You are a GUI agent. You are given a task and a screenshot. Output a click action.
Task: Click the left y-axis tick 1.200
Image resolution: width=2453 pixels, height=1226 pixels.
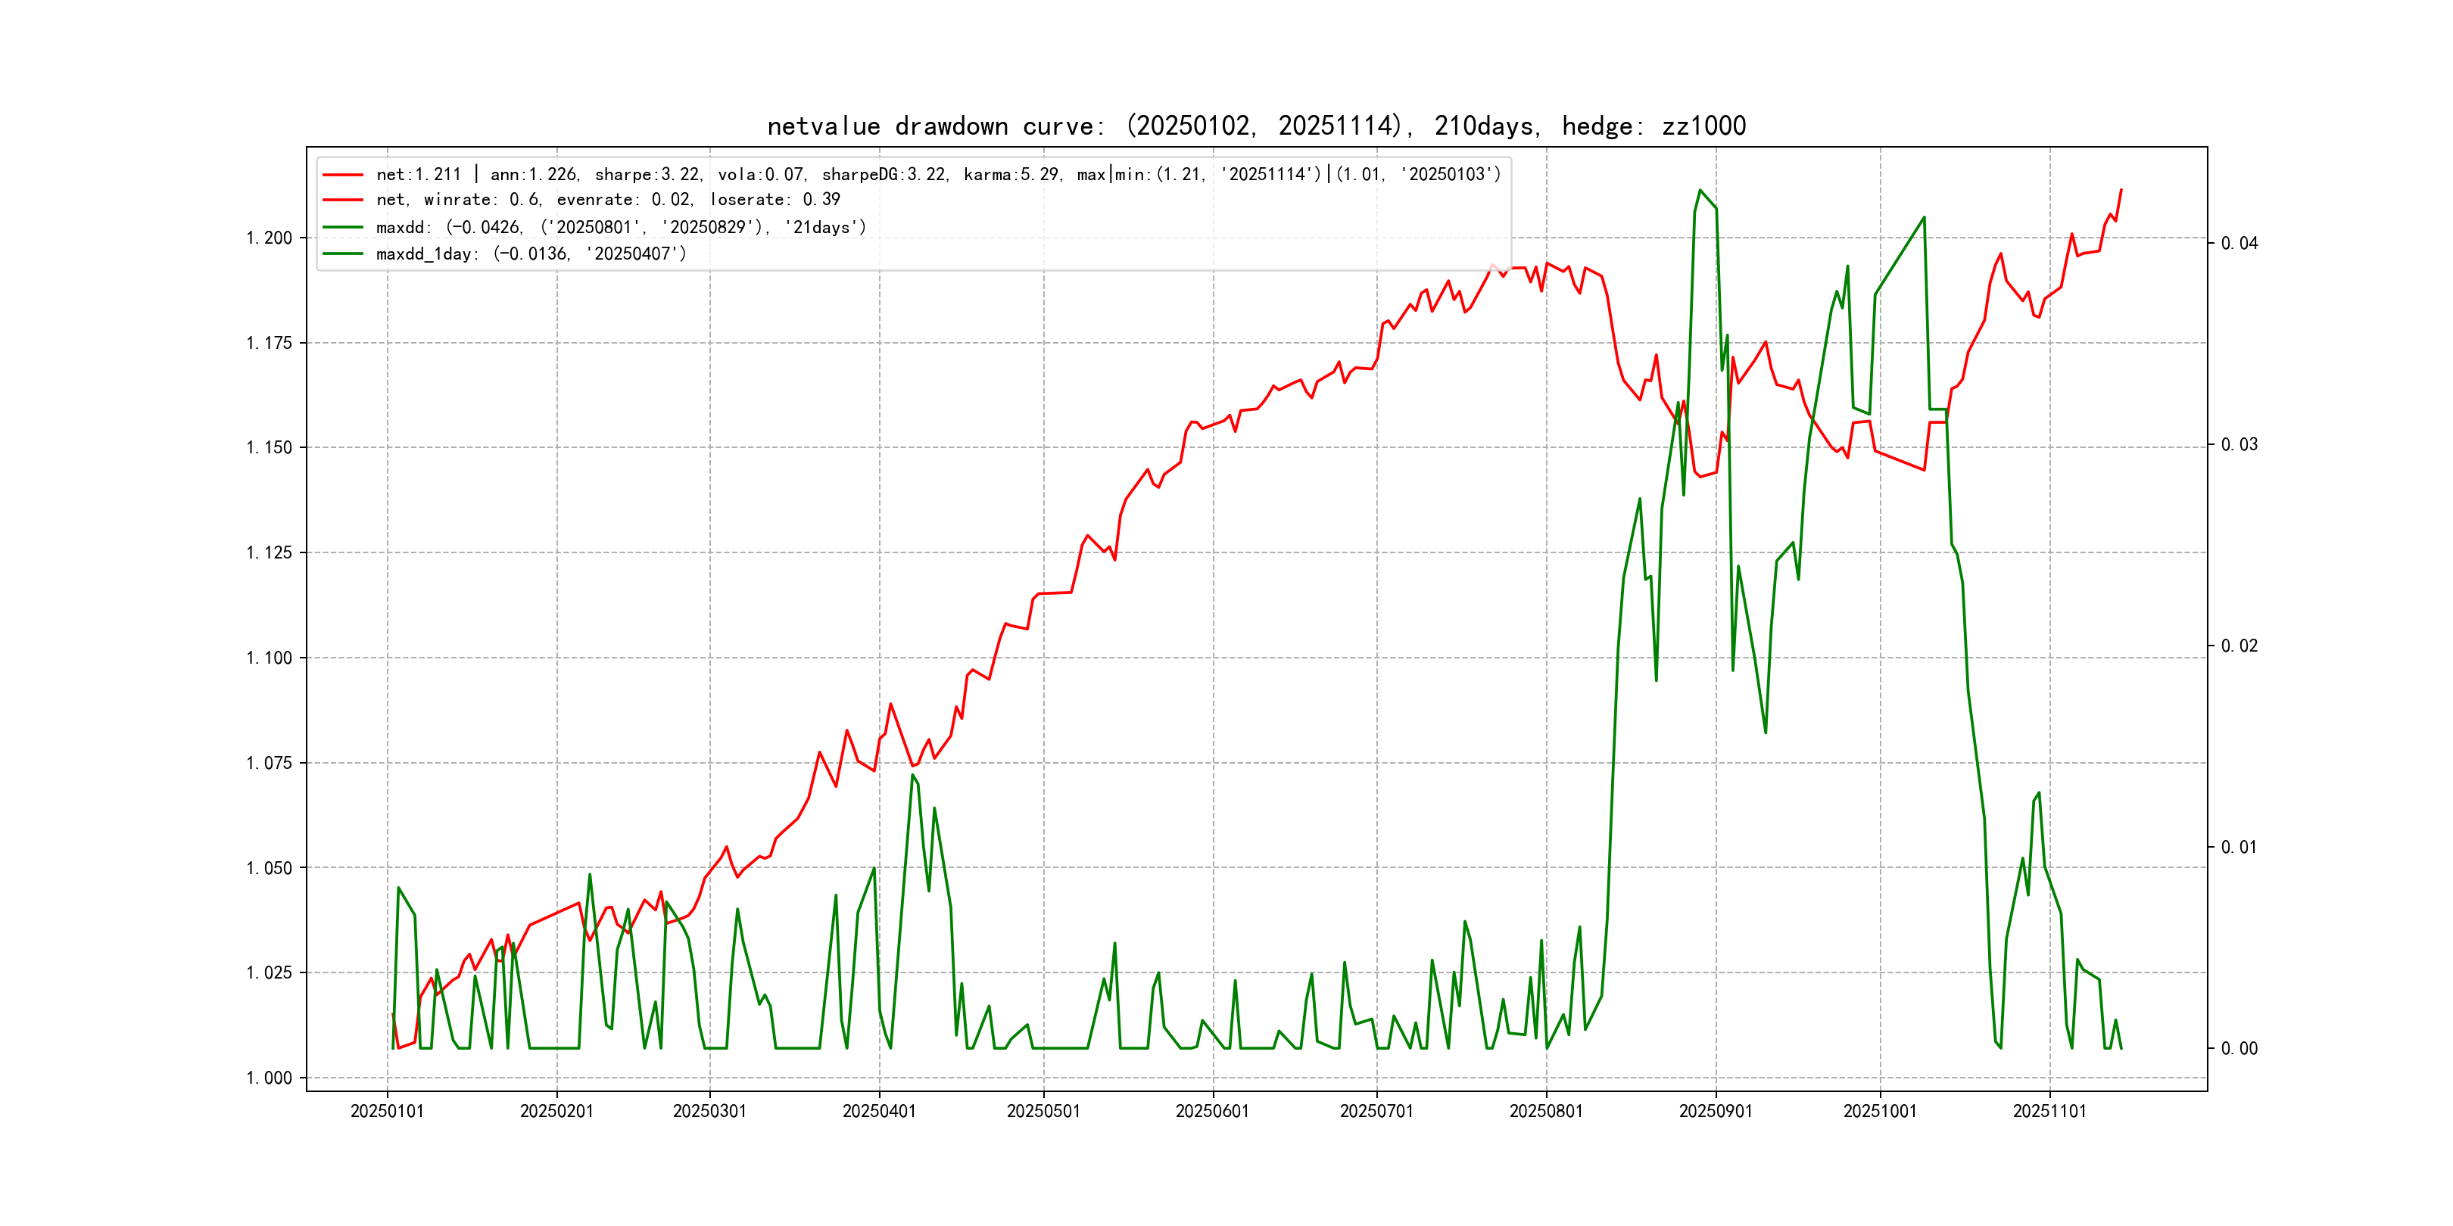pyautogui.click(x=269, y=238)
